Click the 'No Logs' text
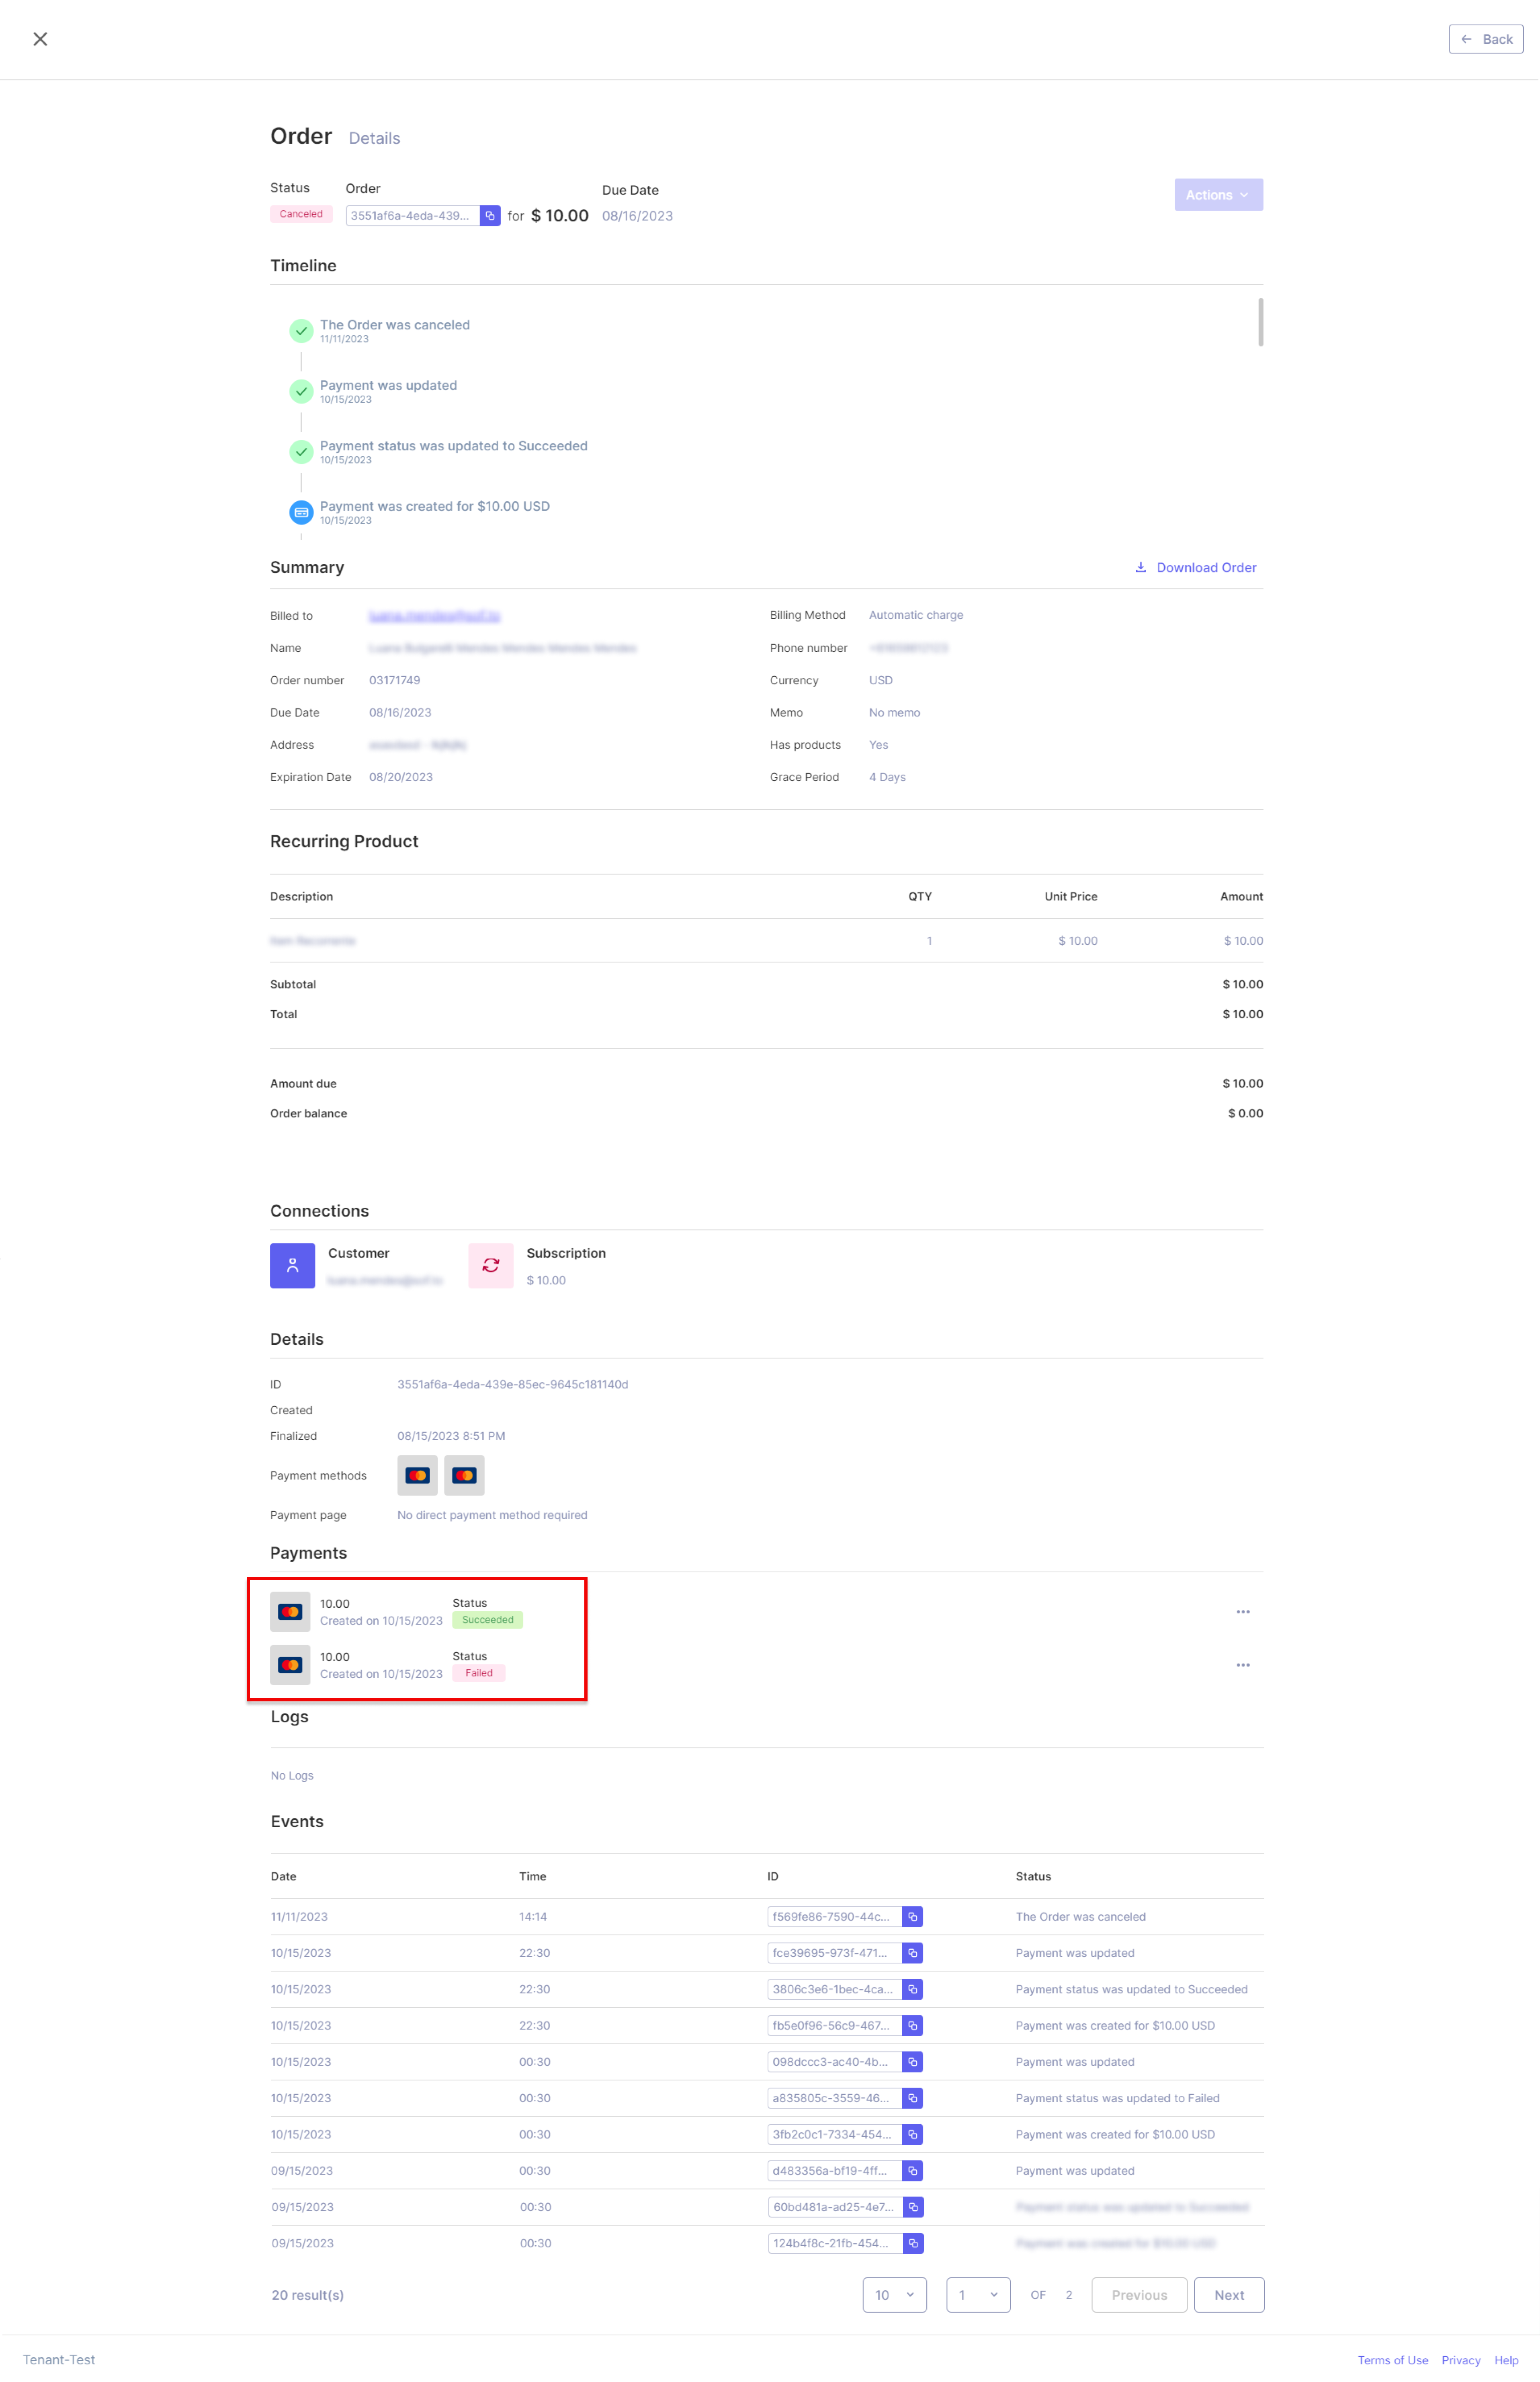 point(292,1776)
